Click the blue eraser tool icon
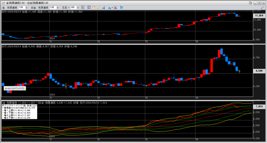This screenshot has height=143, width=267. [x=103, y=8]
